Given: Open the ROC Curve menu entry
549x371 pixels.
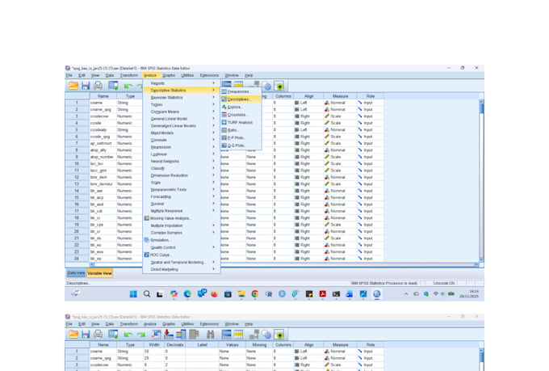Looking at the screenshot, I should click(182, 255).
